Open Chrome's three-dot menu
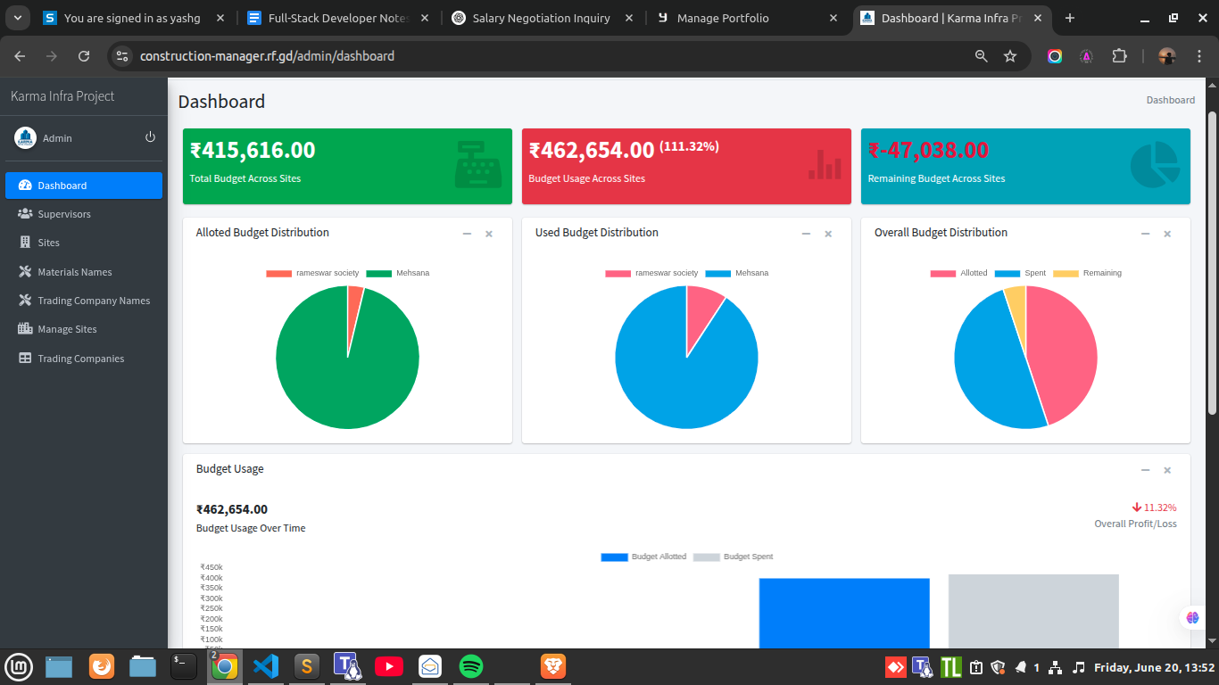The image size is (1219, 685). [1199, 56]
